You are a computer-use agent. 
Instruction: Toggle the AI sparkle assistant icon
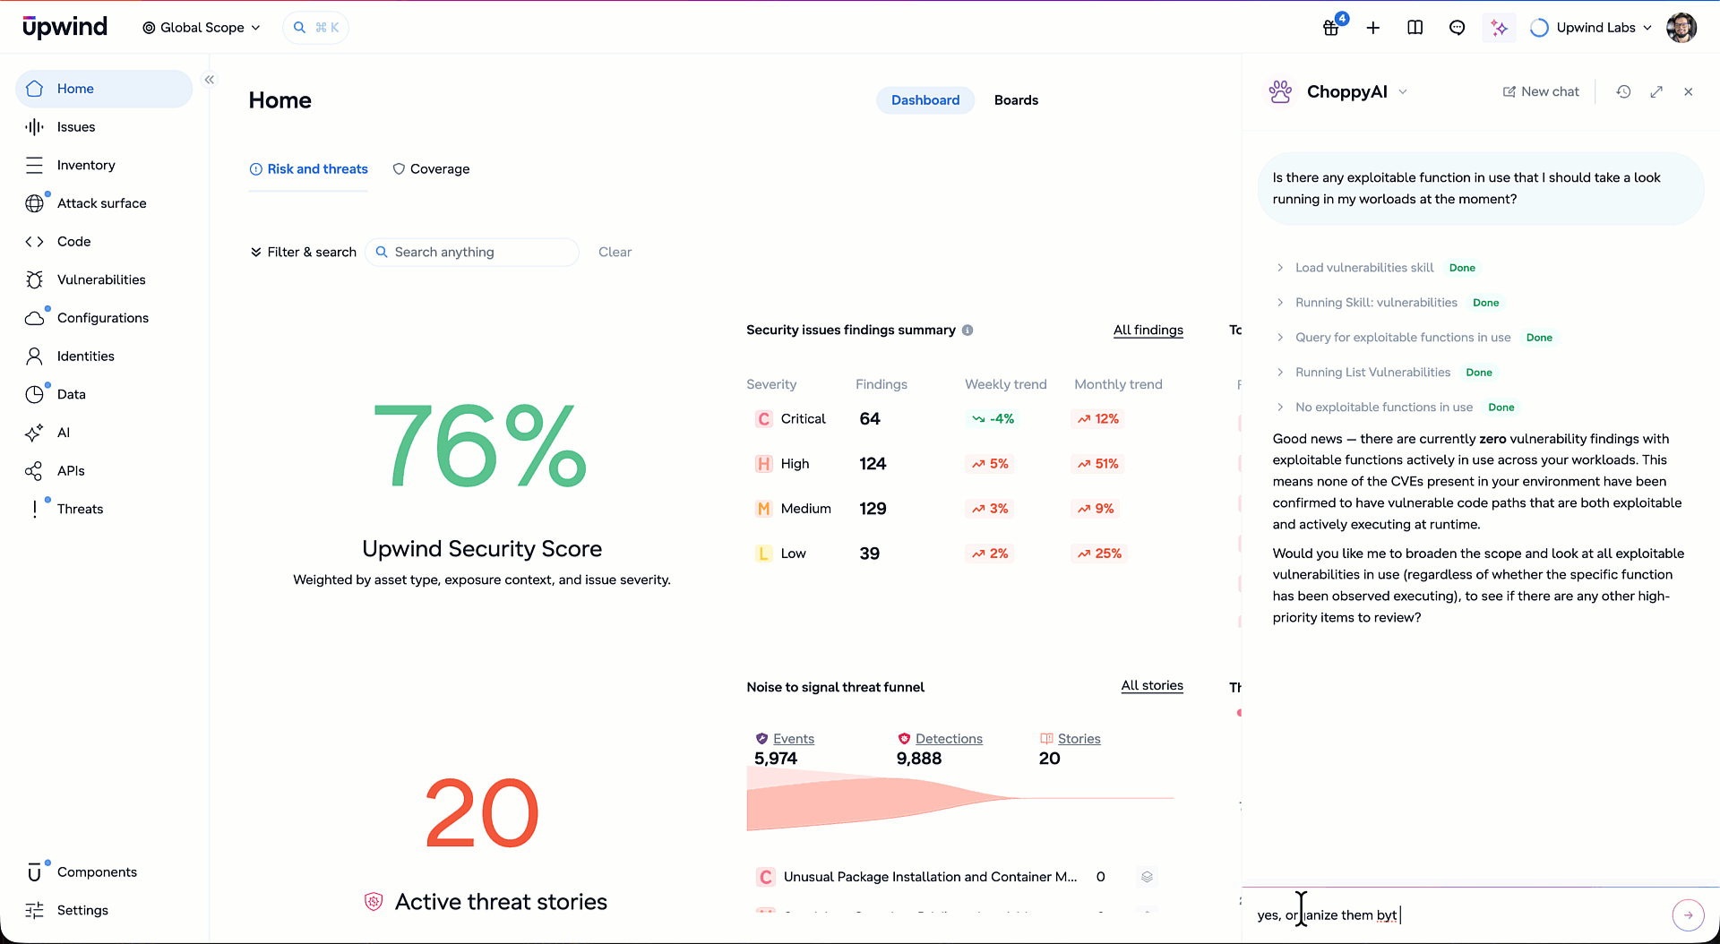click(x=1499, y=28)
